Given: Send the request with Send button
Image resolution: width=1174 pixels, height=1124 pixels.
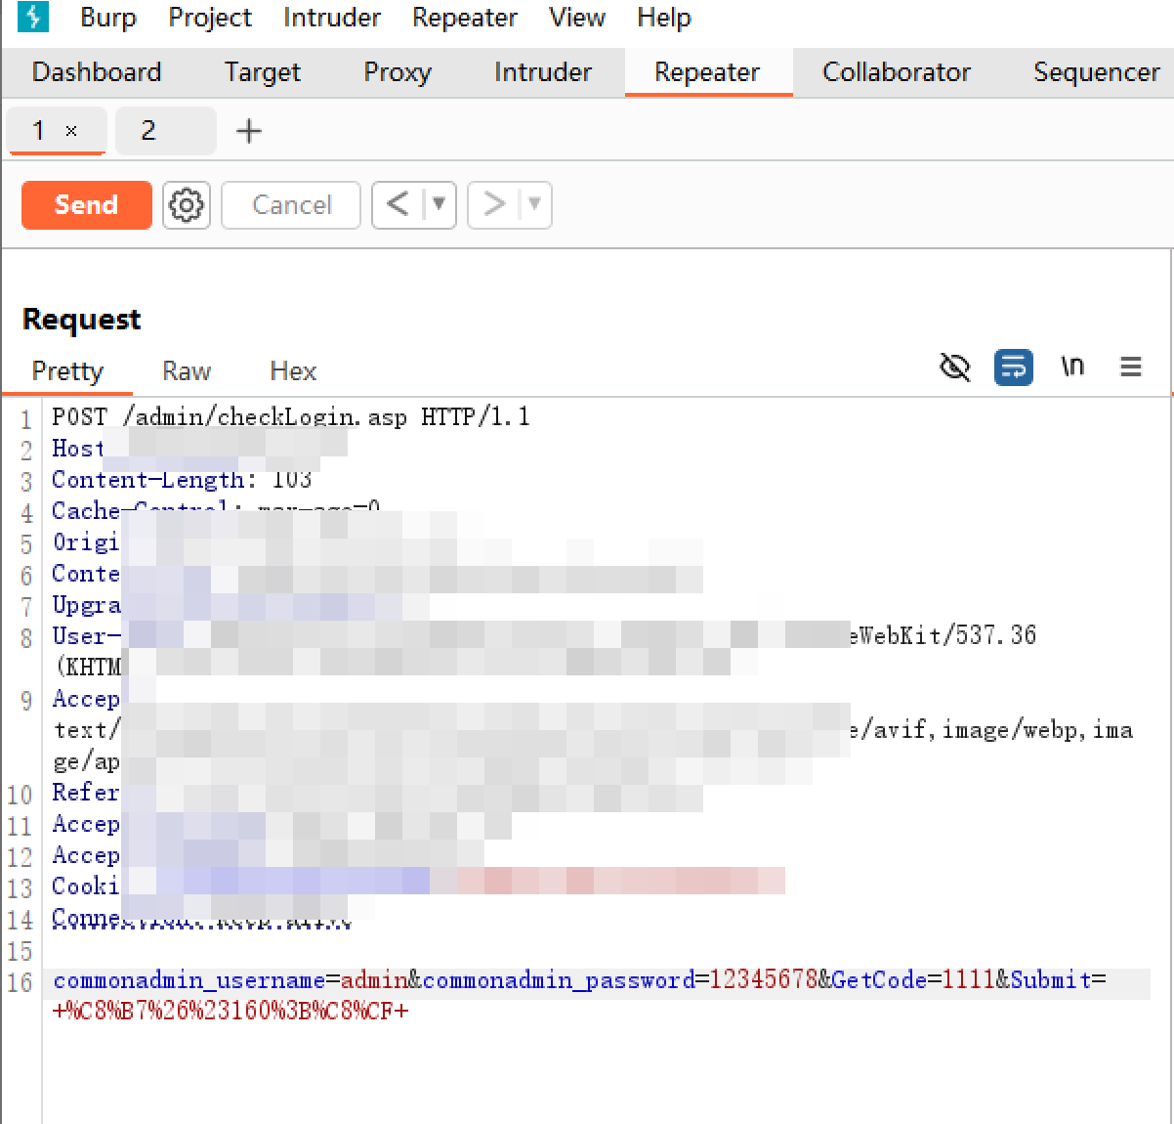Looking at the screenshot, I should tap(86, 205).
